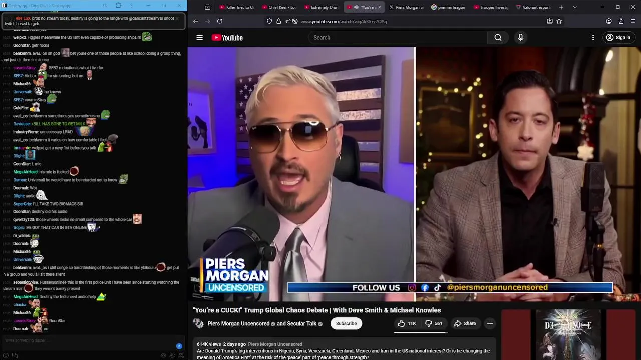
Task: Open whispers icon in Destiny chat
Action: pos(15,355)
